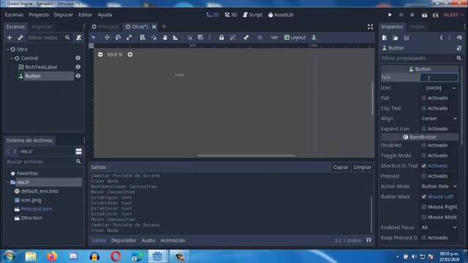Switch to the Script workspace

point(252,15)
